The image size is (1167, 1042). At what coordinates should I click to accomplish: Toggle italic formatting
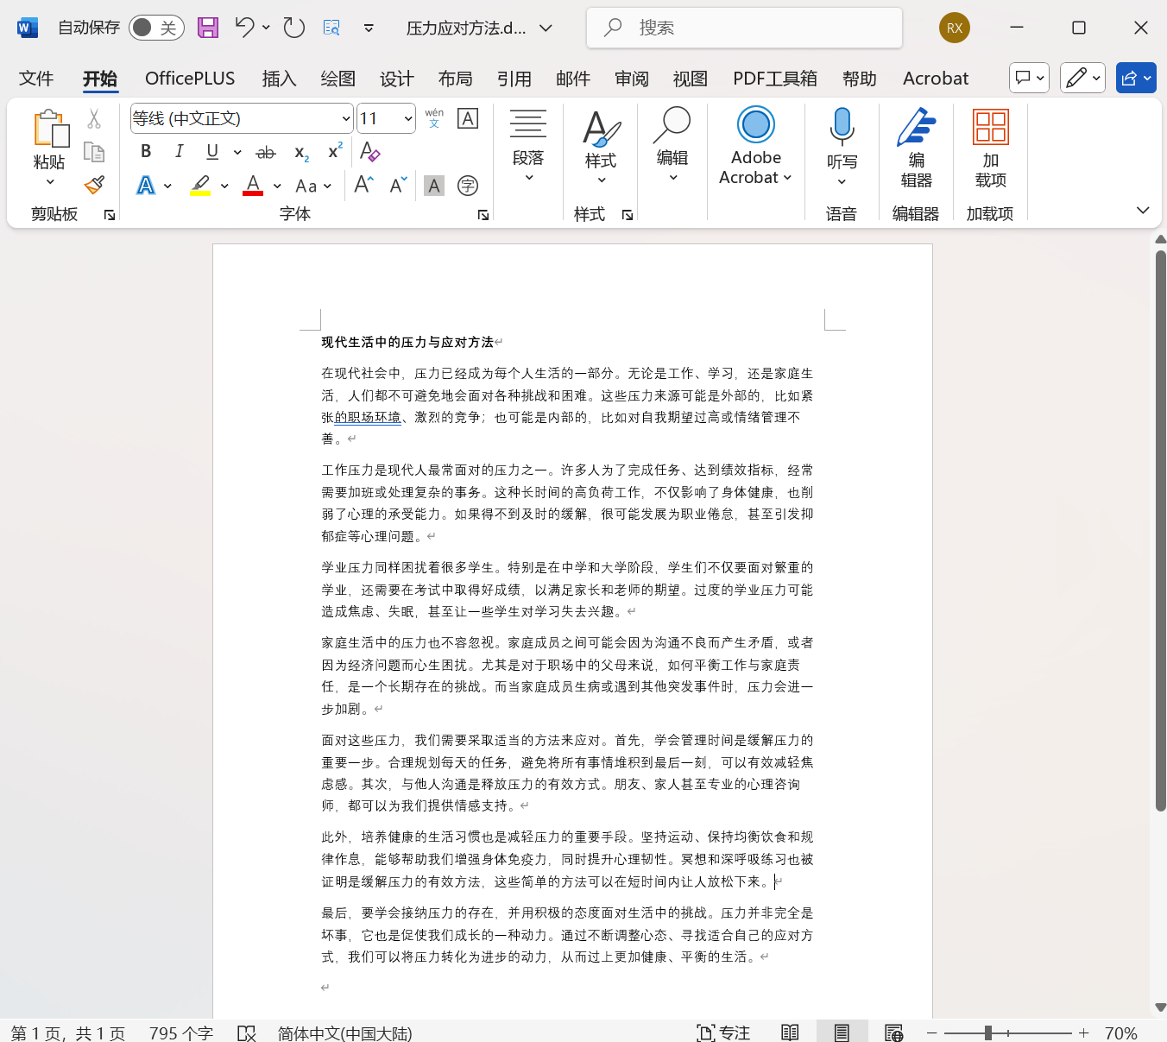(x=179, y=151)
